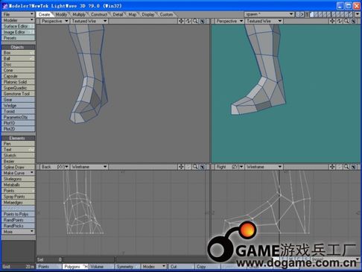Image resolution: width=362 pixels, height=272 pixels.
Task: Toggle Symmetry mode
Action: [127, 267]
